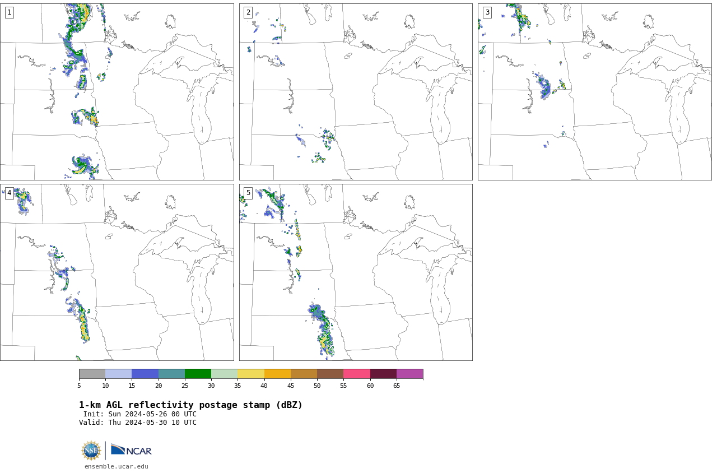The width and height of the screenshot is (717, 473).
Task: Click the plot title '1-km AGL reflectivity postage stamp (dBZ)'
Action: 190,405
